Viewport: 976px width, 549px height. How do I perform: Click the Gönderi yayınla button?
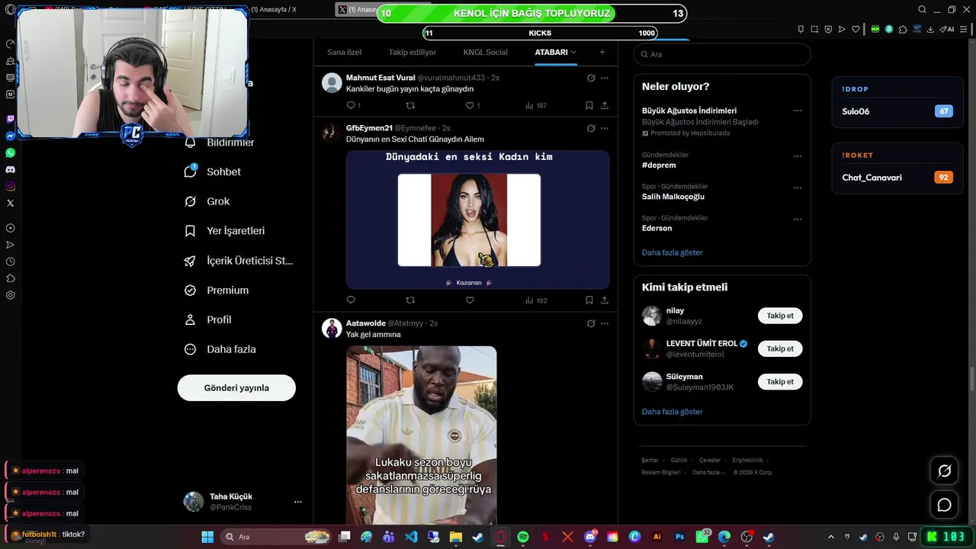tap(236, 387)
